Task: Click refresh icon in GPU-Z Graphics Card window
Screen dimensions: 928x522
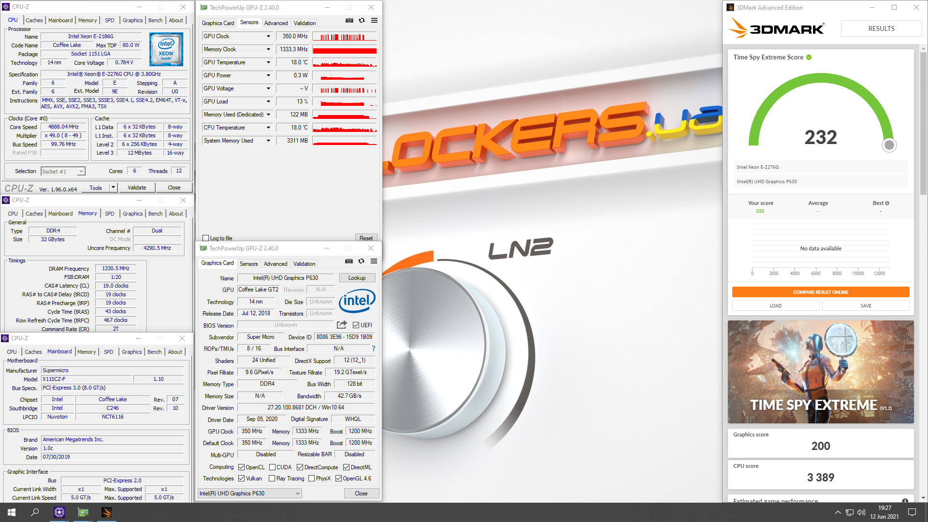Action: [x=361, y=261]
